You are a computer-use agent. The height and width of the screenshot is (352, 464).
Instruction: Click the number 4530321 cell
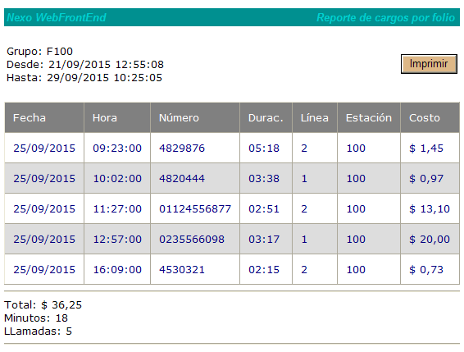pos(195,269)
